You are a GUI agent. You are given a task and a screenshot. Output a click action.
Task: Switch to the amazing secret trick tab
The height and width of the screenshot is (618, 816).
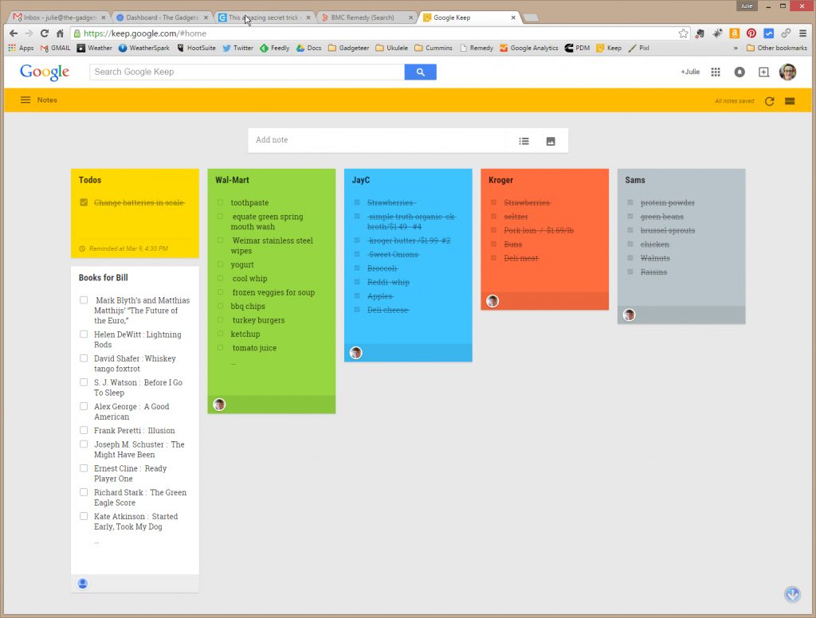coord(265,18)
